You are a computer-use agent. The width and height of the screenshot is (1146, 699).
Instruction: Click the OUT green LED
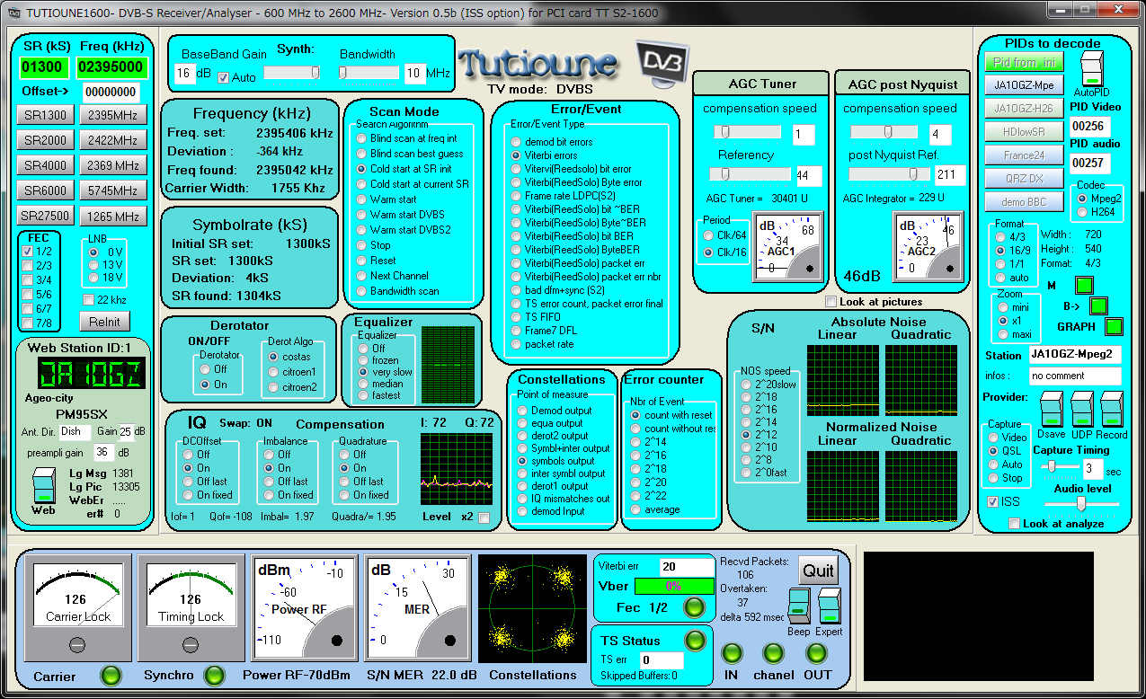(x=817, y=653)
